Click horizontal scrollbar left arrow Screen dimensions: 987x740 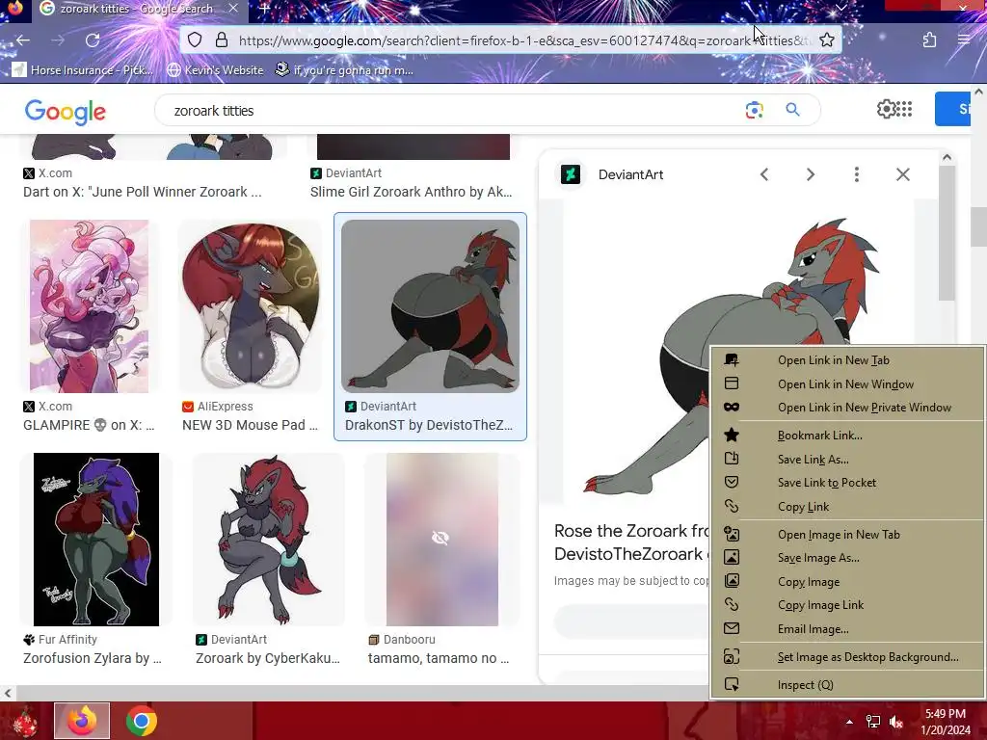point(7,693)
